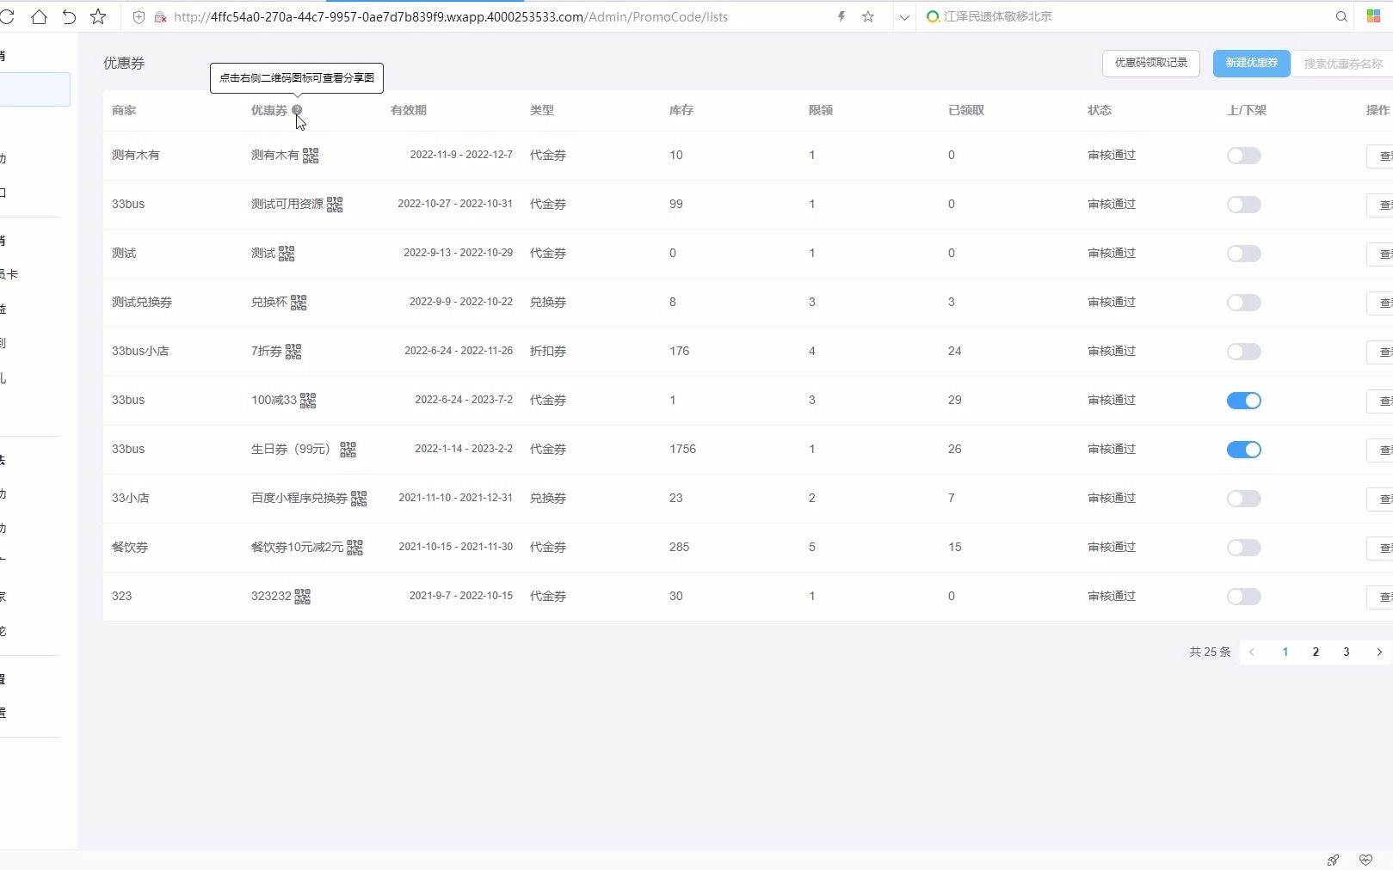Click search magnifier icon in search box
Image resolution: width=1393 pixels, height=870 pixels.
point(1341,16)
